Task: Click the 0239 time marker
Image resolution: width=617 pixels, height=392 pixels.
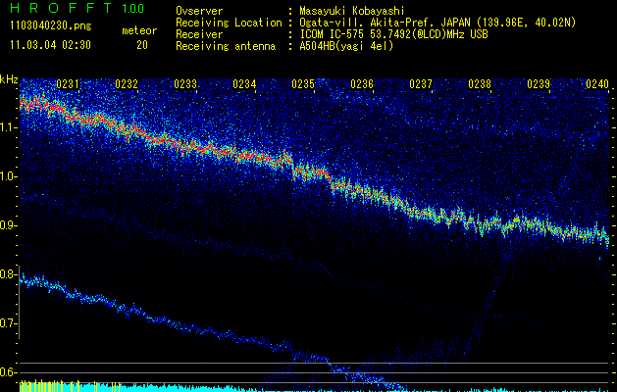Action: (x=539, y=84)
